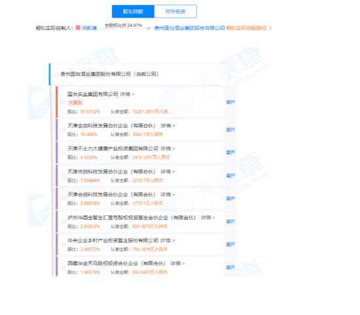Click 展开 on 国台实业集团有限公司 row
The image size is (360, 315).
click(x=230, y=102)
